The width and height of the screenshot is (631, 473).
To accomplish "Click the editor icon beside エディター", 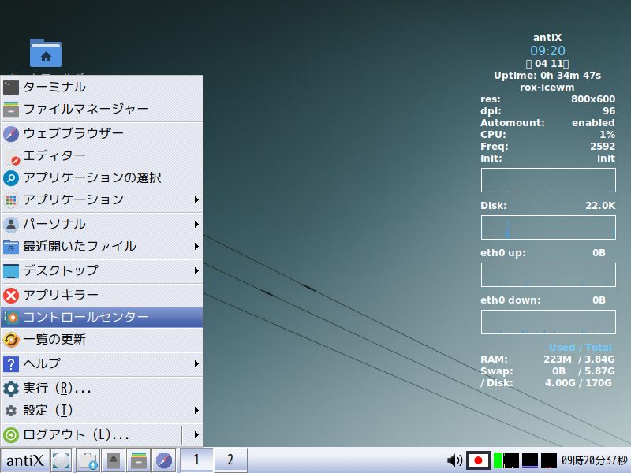I will (11, 156).
